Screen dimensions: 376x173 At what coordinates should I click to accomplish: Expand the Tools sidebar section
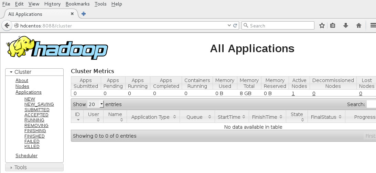34,168
